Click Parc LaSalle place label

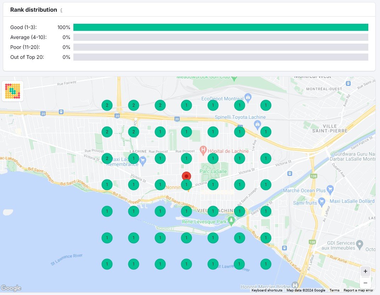213,171
